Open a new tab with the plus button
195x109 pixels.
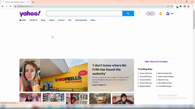(33, 2)
